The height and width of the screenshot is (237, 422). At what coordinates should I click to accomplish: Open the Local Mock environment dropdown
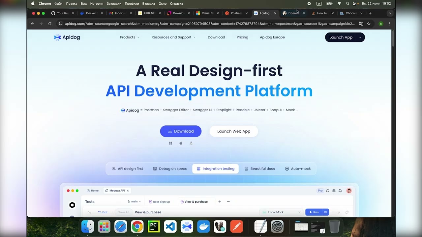click(281, 212)
